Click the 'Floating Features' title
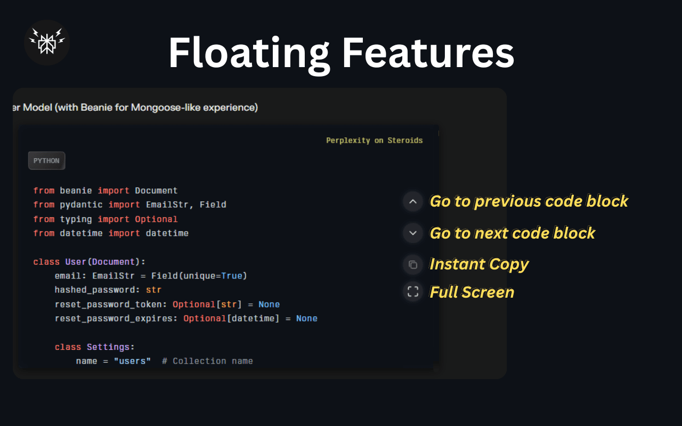The image size is (682, 426). (341, 53)
